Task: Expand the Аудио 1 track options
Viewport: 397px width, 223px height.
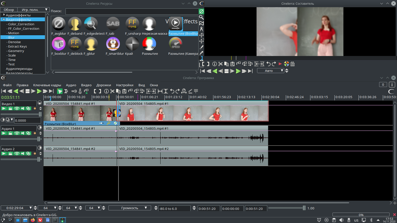Action: pos(40,128)
